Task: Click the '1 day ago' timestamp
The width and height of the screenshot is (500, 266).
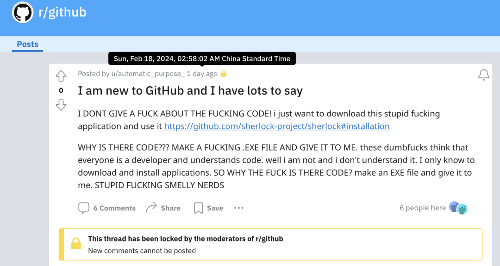Action: (202, 74)
